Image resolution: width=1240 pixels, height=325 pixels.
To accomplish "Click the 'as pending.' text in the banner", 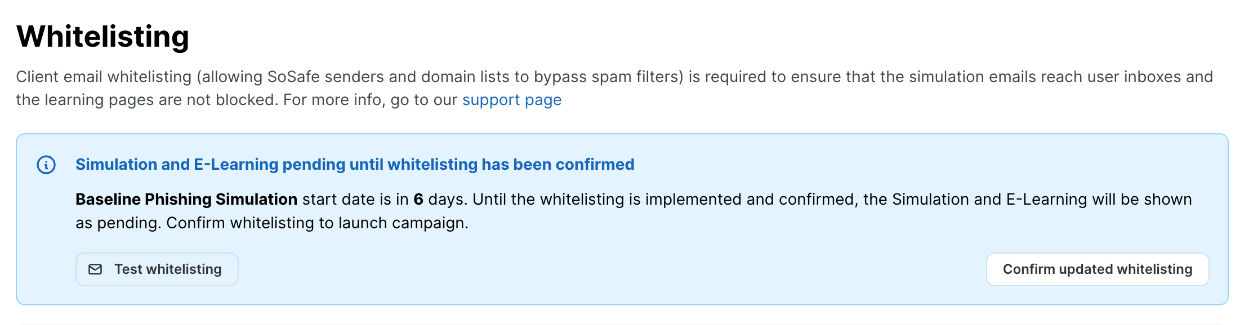I will pos(118,223).
